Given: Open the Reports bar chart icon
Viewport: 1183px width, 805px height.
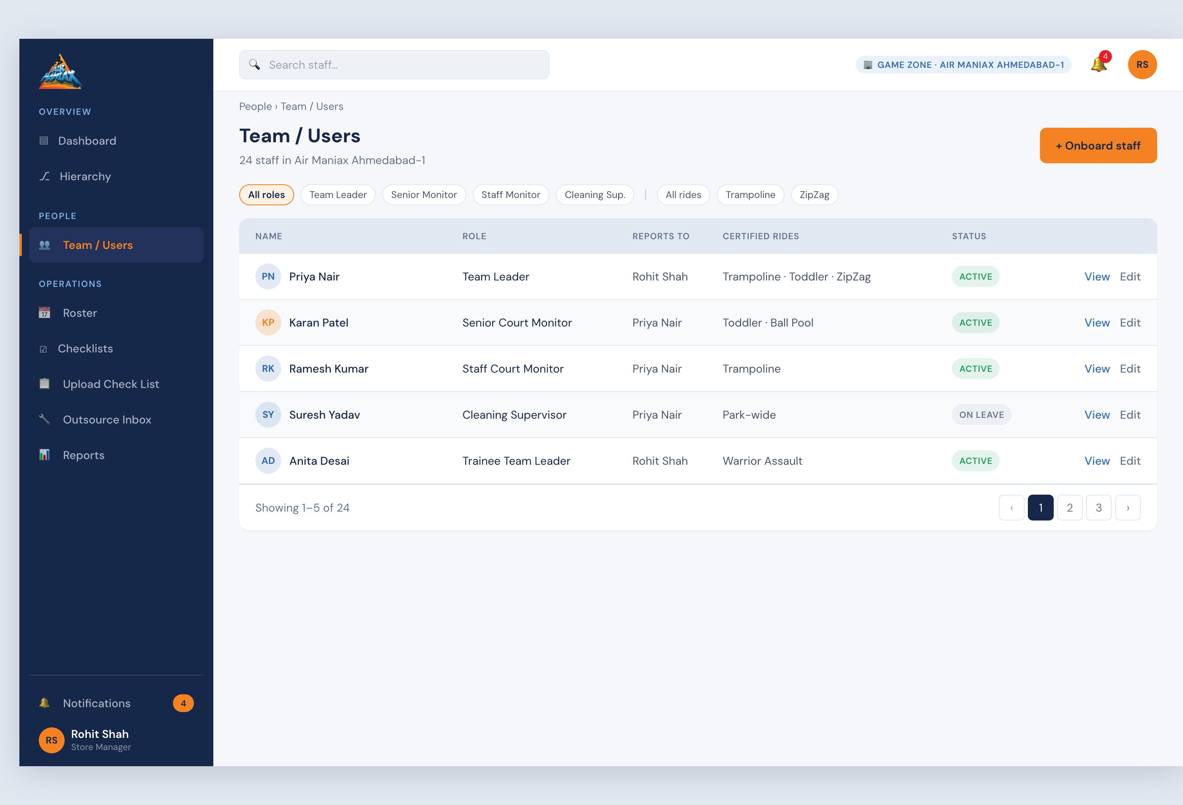Looking at the screenshot, I should [x=45, y=455].
